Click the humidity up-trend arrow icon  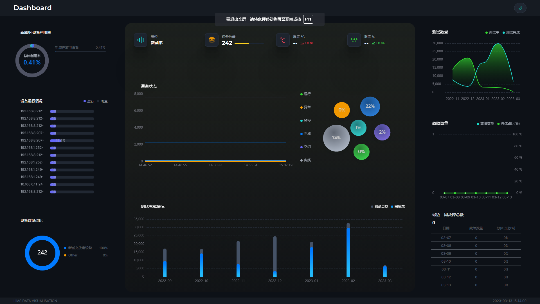373,43
